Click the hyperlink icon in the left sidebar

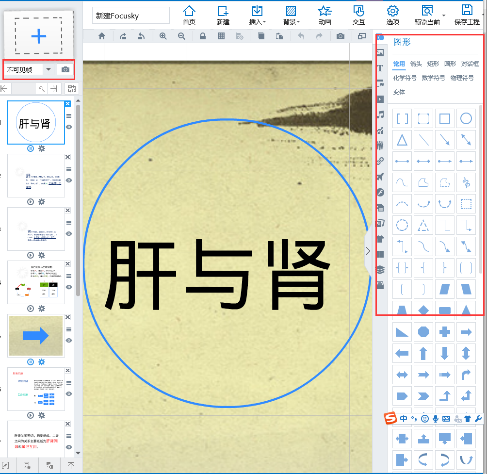(x=380, y=162)
